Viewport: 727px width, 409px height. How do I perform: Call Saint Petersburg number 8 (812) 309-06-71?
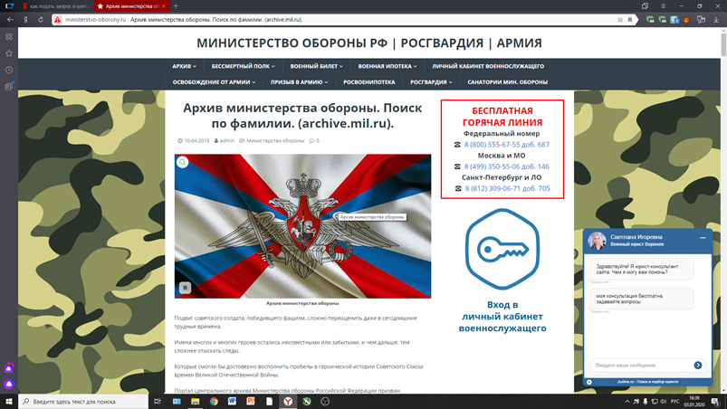point(508,188)
